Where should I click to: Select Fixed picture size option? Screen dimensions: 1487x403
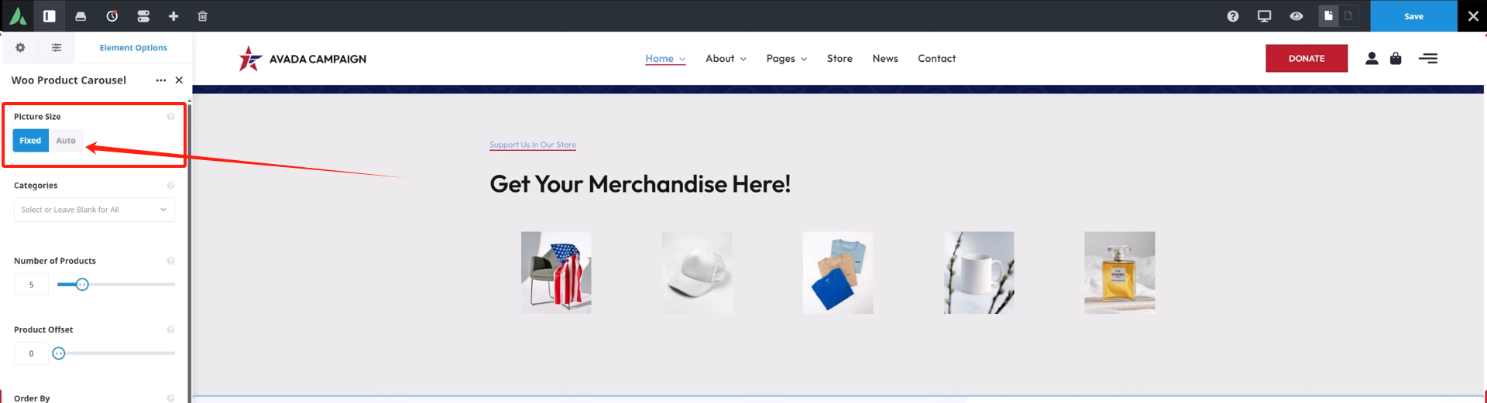point(30,141)
